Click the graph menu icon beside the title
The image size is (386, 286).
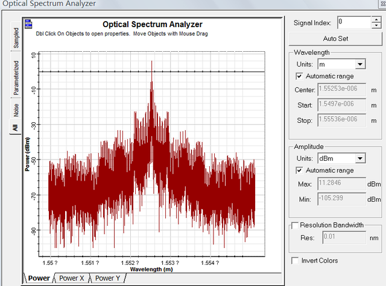click(x=28, y=24)
